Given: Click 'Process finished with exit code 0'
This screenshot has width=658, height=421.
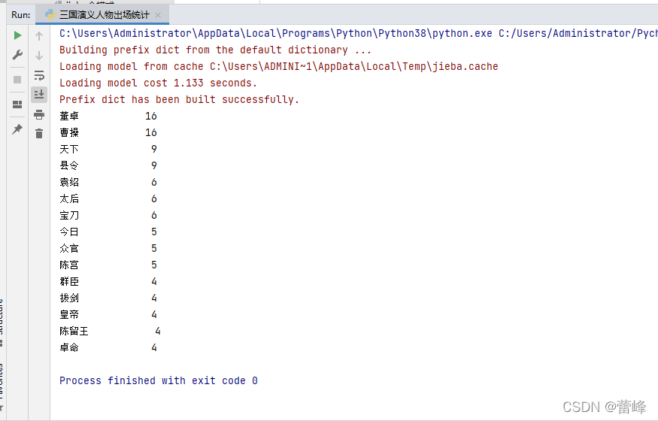Looking at the screenshot, I should (x=159, y=380).
